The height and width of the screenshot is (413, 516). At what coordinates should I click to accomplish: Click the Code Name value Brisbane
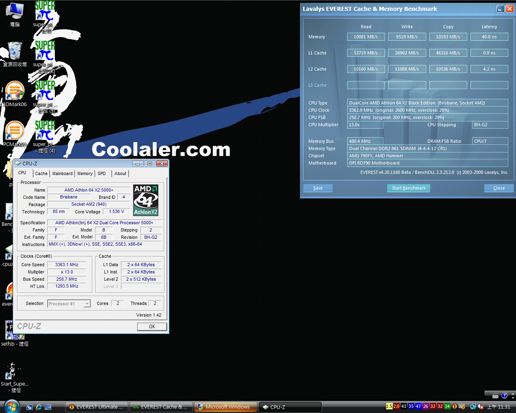(69, 197)
